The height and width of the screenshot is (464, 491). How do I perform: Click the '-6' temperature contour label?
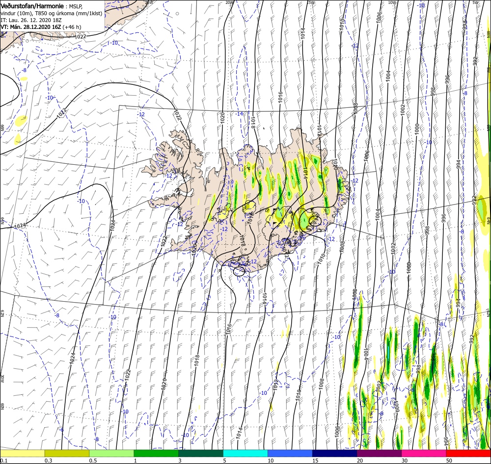tap(61, 430)
